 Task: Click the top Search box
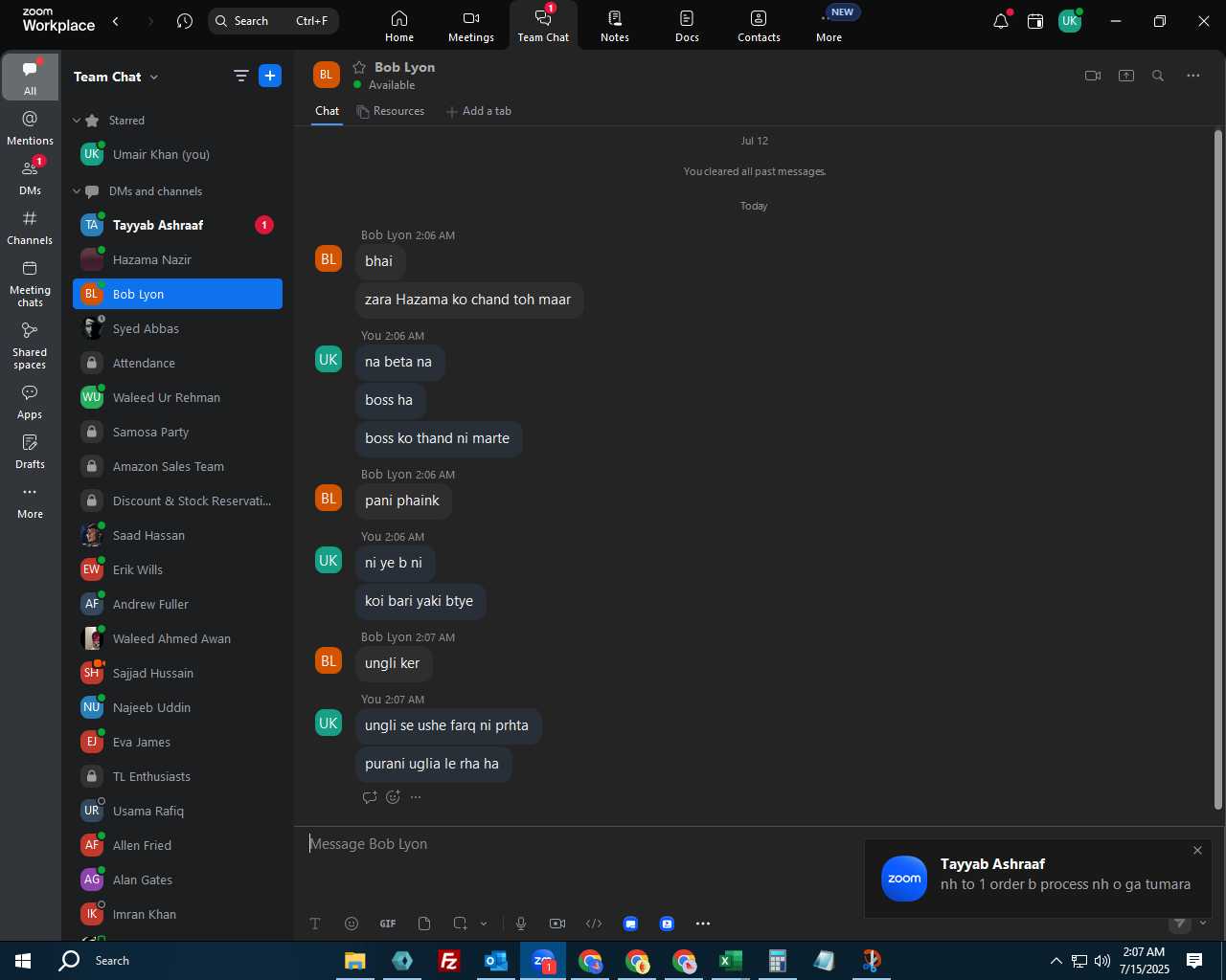pos(273,21)
